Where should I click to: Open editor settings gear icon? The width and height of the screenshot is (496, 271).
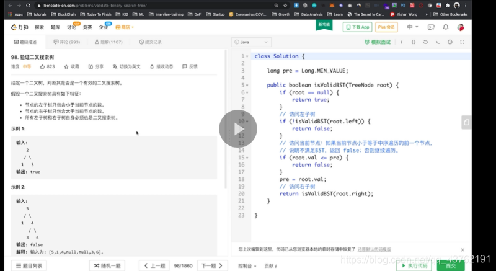(x=450, y=42)
